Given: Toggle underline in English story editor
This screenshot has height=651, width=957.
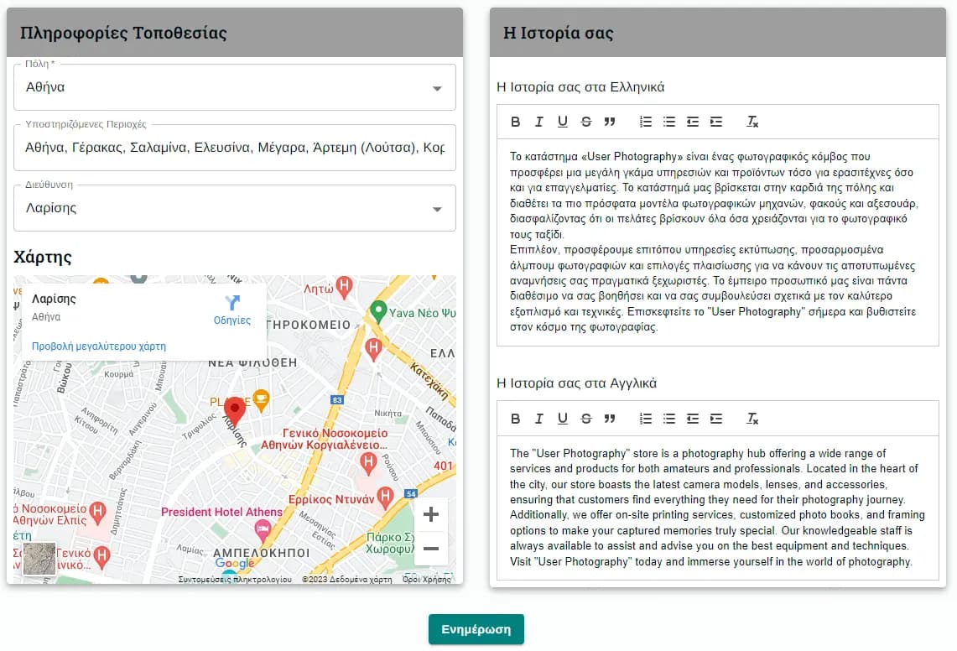Looking at the screenshot, I should [562, 419].
